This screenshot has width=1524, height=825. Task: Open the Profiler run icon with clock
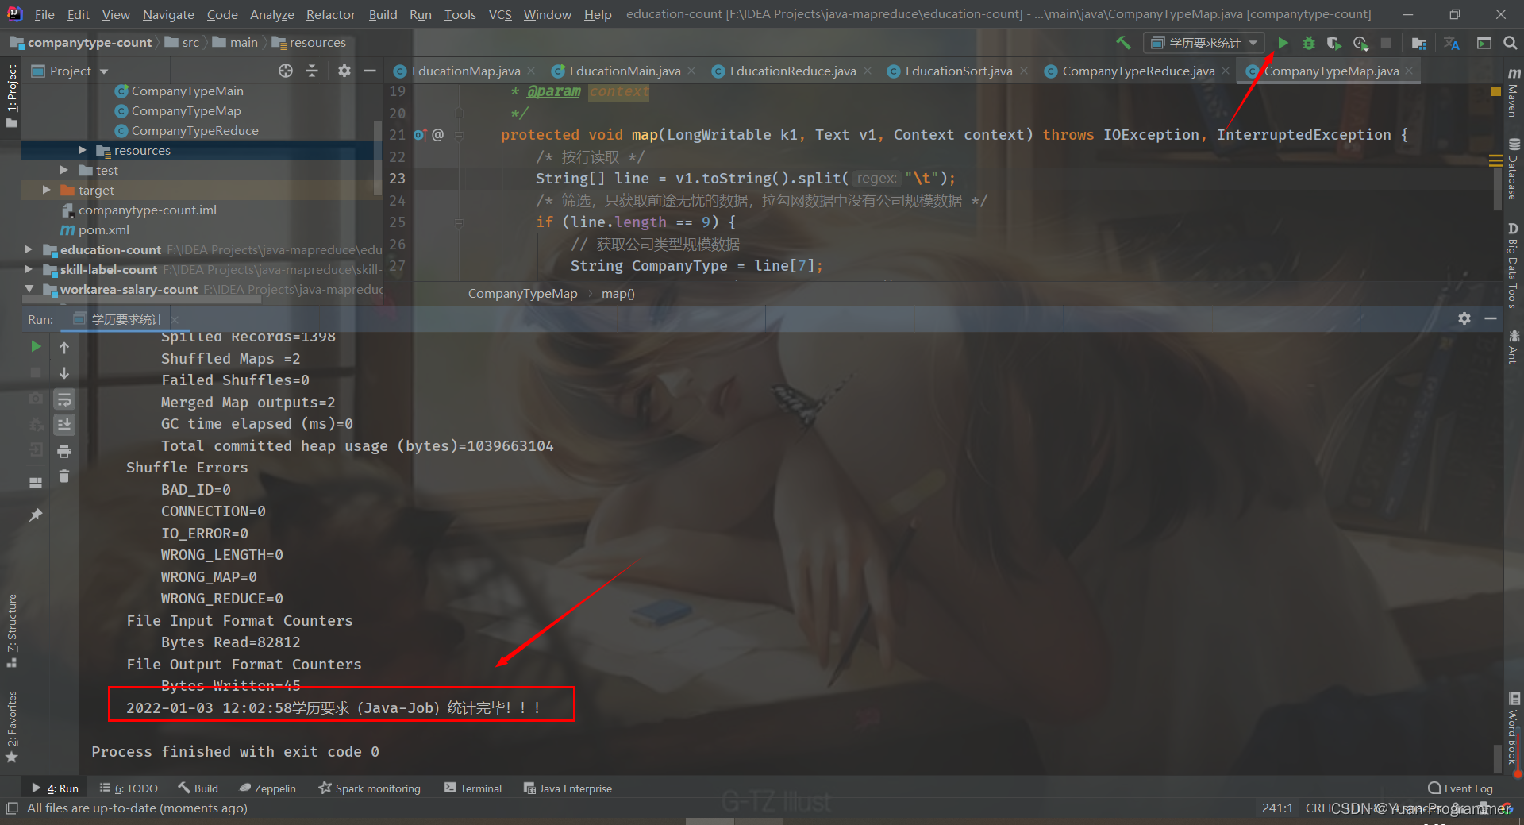tap(1360, 43)
